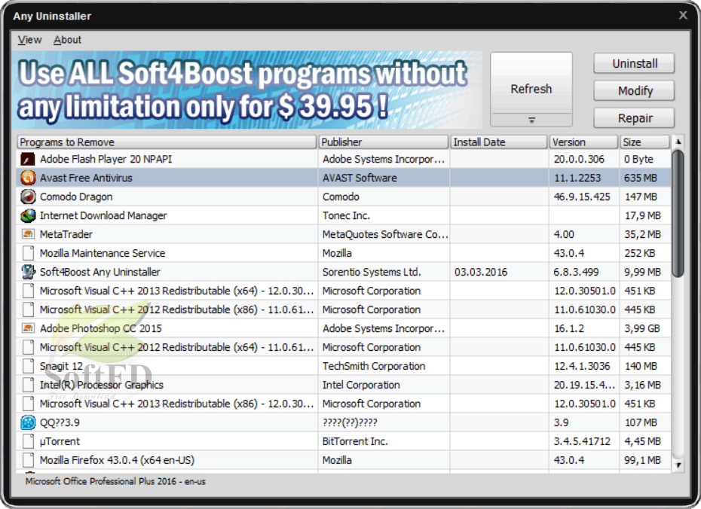Select Mozilla Firefox 43.0.4 (x64 en-US)
The image size is (701, 509).
[x=344, y=459]
